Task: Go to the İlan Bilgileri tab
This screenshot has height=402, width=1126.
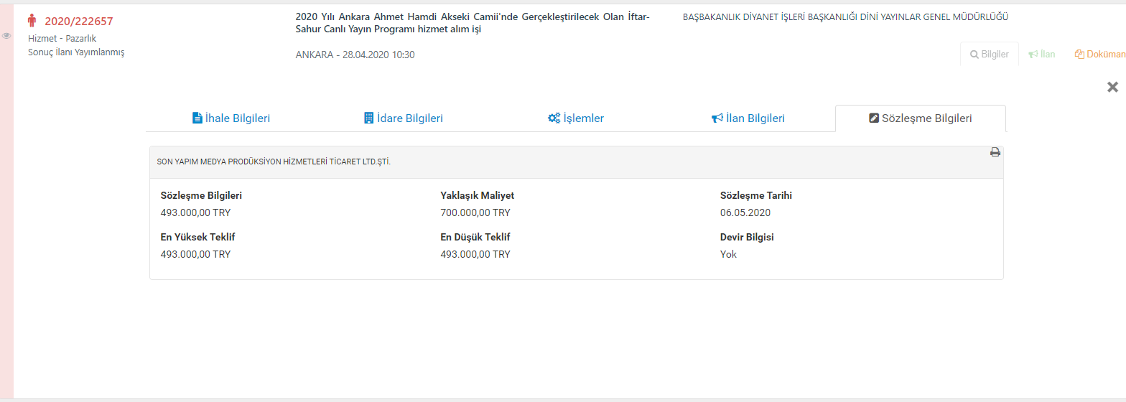Action: (x=748, y=118)
